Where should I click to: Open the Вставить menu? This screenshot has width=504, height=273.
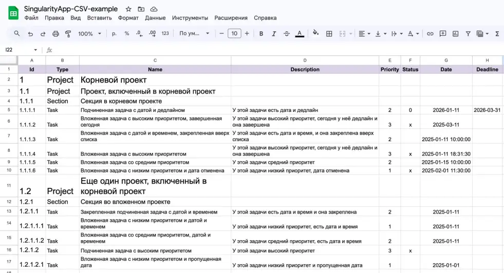(x=99, y=17)
